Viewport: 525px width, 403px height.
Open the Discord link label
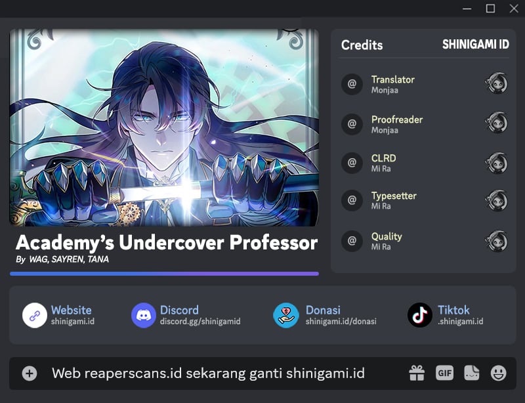click(x=179, y=310)
